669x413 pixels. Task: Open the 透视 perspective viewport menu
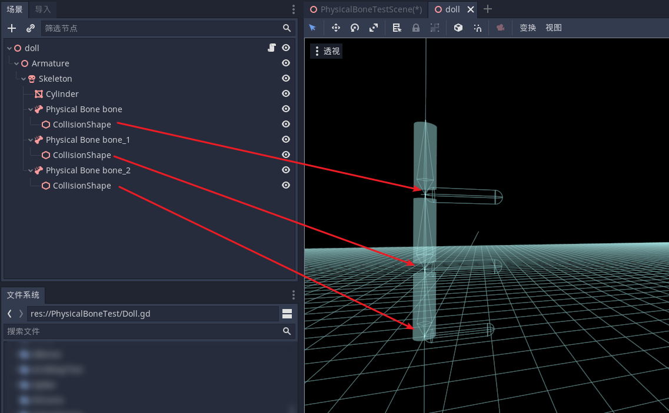coord(327,51)
